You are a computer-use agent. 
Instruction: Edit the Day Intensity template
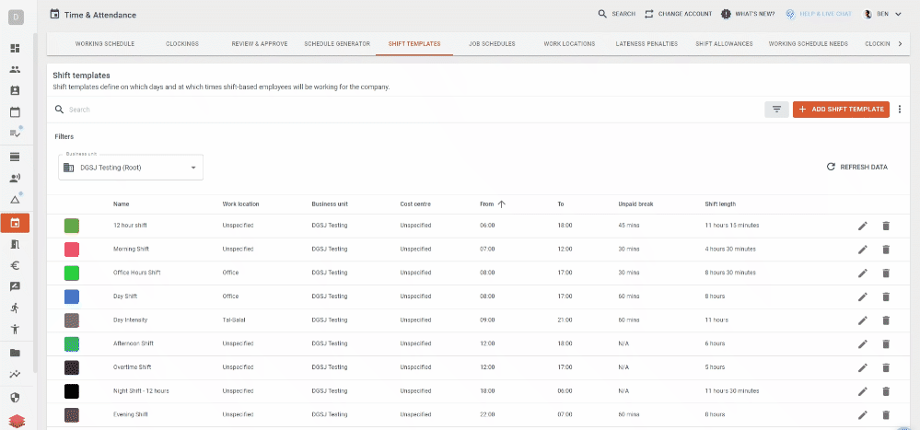[x=863, y=320]
